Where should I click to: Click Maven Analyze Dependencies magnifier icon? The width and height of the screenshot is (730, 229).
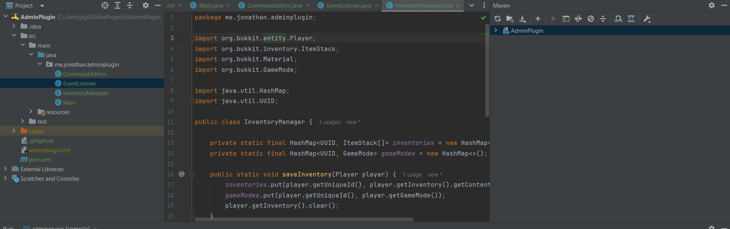[619, 19]
